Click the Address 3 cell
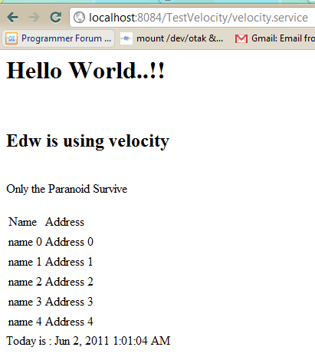 [69, 302]
